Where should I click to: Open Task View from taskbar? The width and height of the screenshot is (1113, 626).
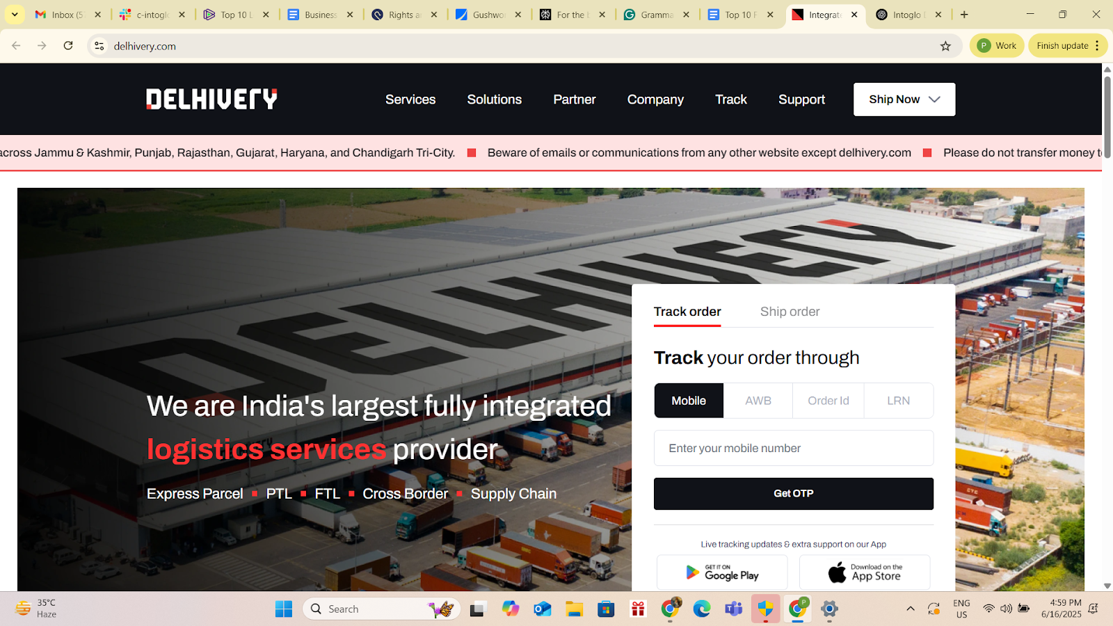(x=477, y=609)
